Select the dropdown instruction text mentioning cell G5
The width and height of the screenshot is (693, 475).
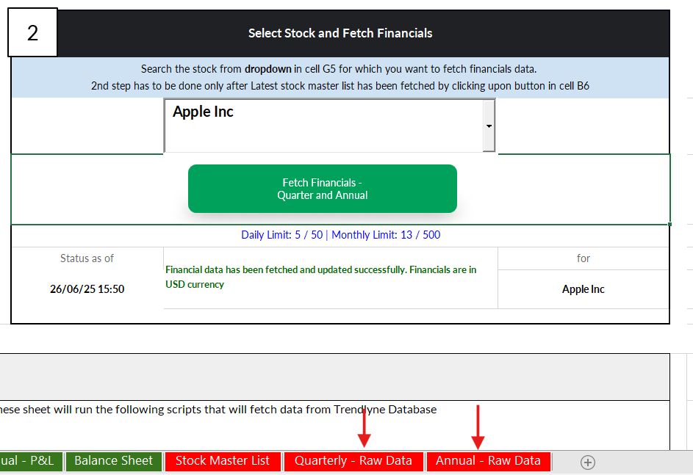[339, 69]
